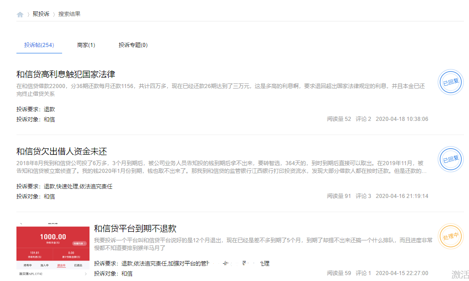
Task: Click 已回复 stamp on the high-interest complaint
Action: [x=450, y=82]
